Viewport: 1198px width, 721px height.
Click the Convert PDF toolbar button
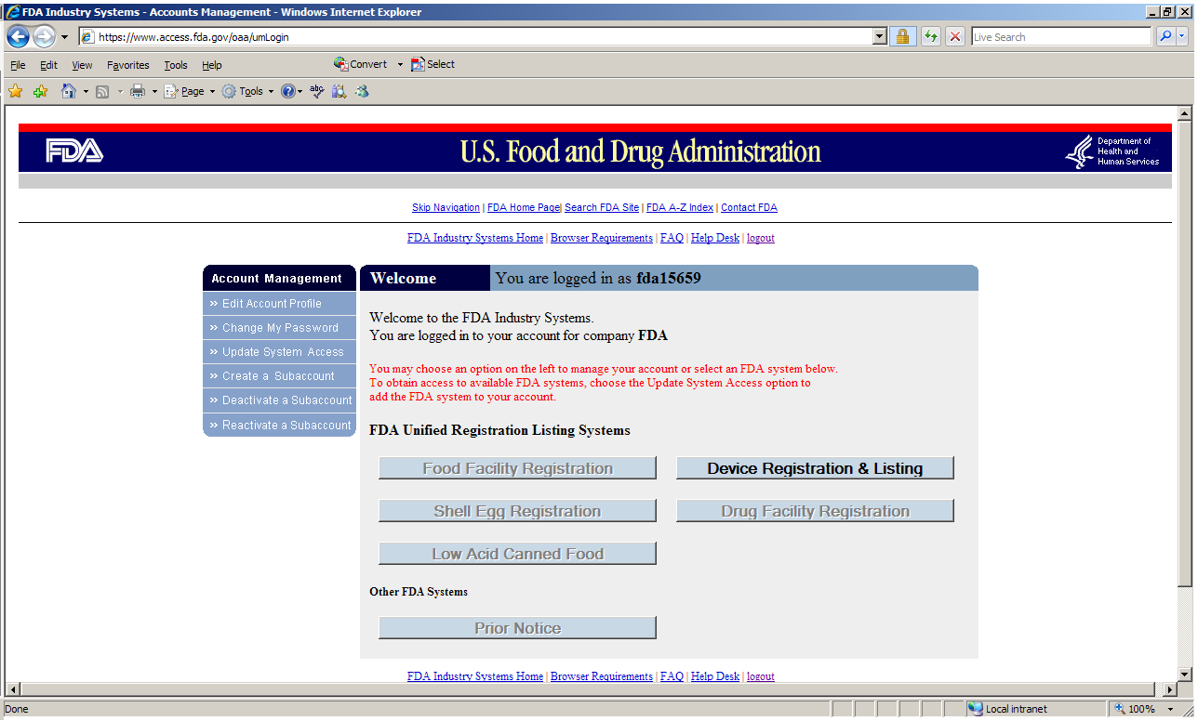pos(361,64)
